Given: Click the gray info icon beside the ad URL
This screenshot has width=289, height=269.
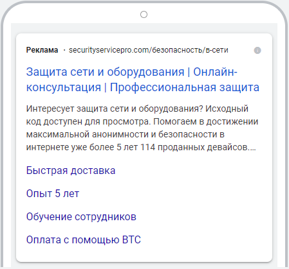Looking at the screenshot, I should coord(257,51).
